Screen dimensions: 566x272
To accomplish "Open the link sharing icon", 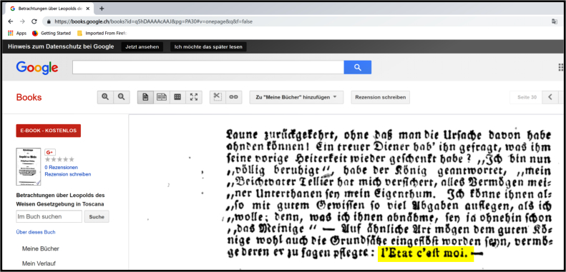I will [234, 97].
